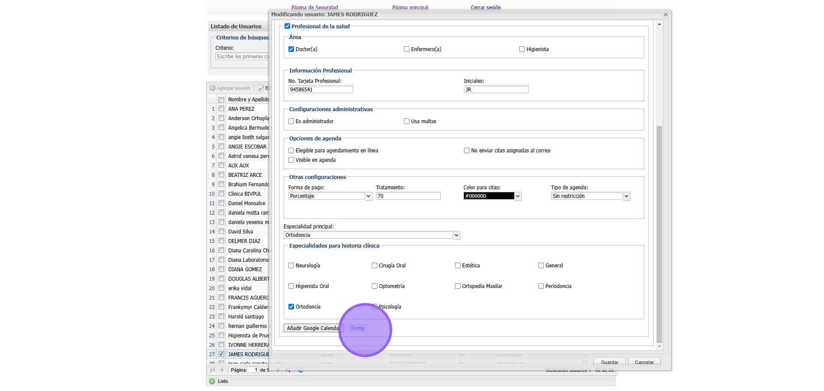Click the previous page arrow icon
The image size is (824, 391).
point(221,370)
